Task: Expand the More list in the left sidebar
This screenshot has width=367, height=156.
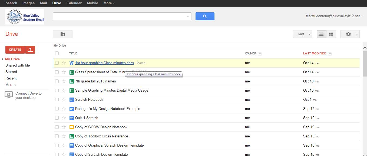Action: [x=11, y=85]
